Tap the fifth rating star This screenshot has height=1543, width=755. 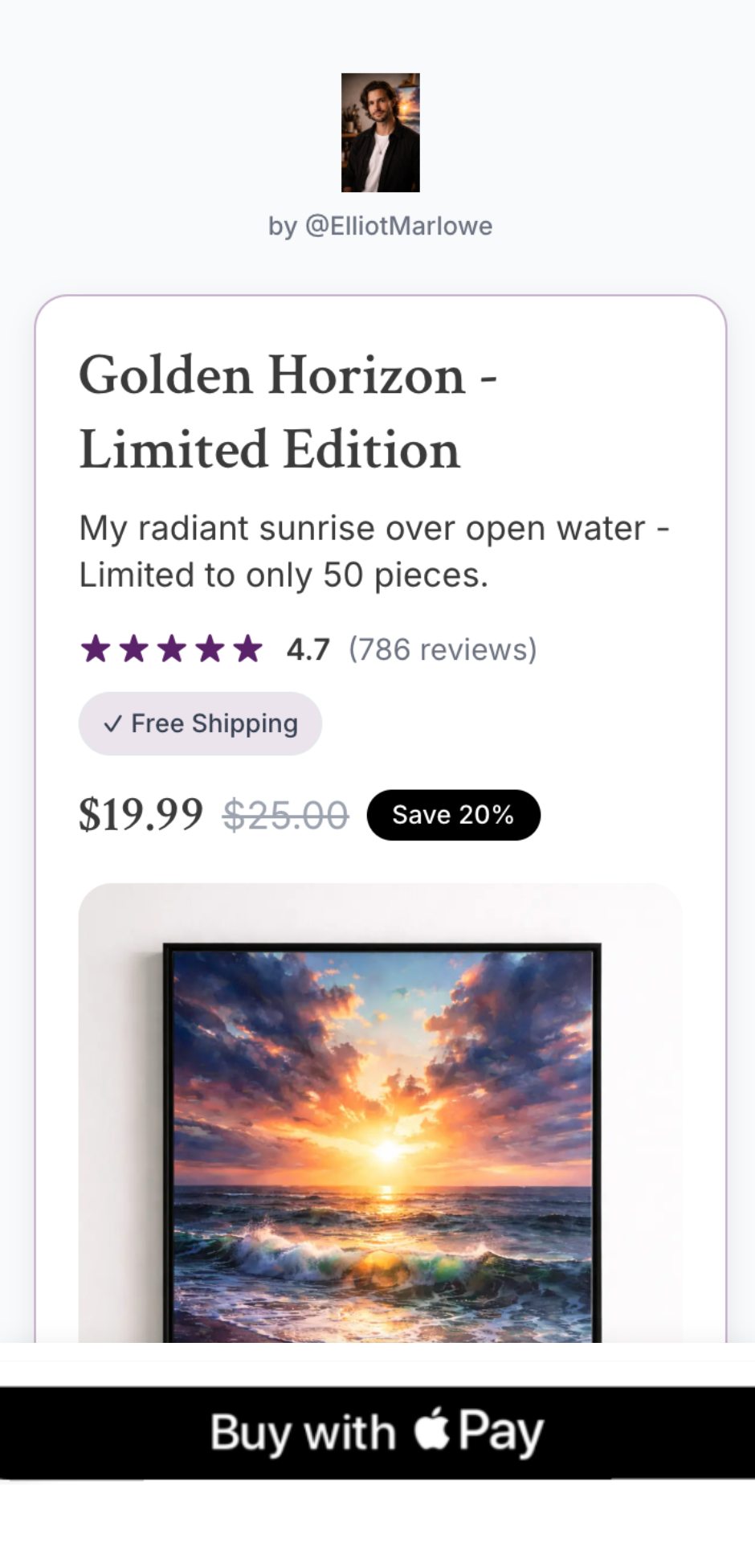click(248, 649)
